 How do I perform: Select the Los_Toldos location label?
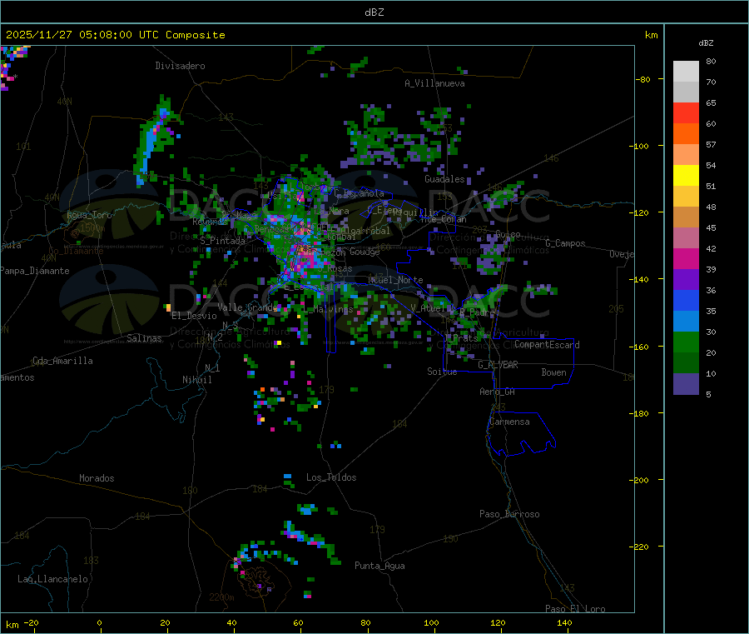pyautogui.click(x=331, y=477)
